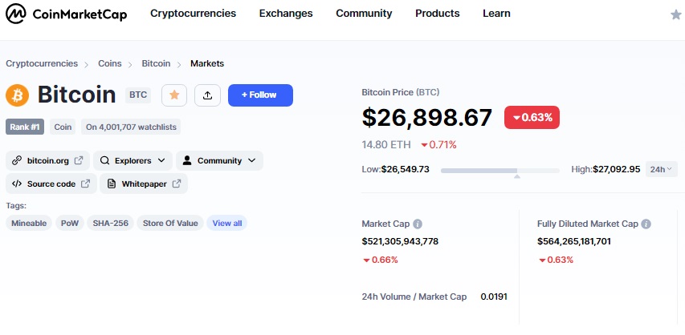Viewport: 685px width, 335px height.
Task: Expand the Community dropdown chip
Action: [x=219, y=160]
